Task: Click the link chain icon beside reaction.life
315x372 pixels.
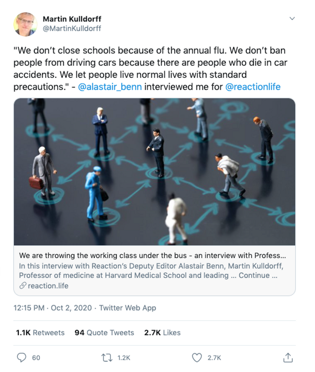Action: pos(23,286)
